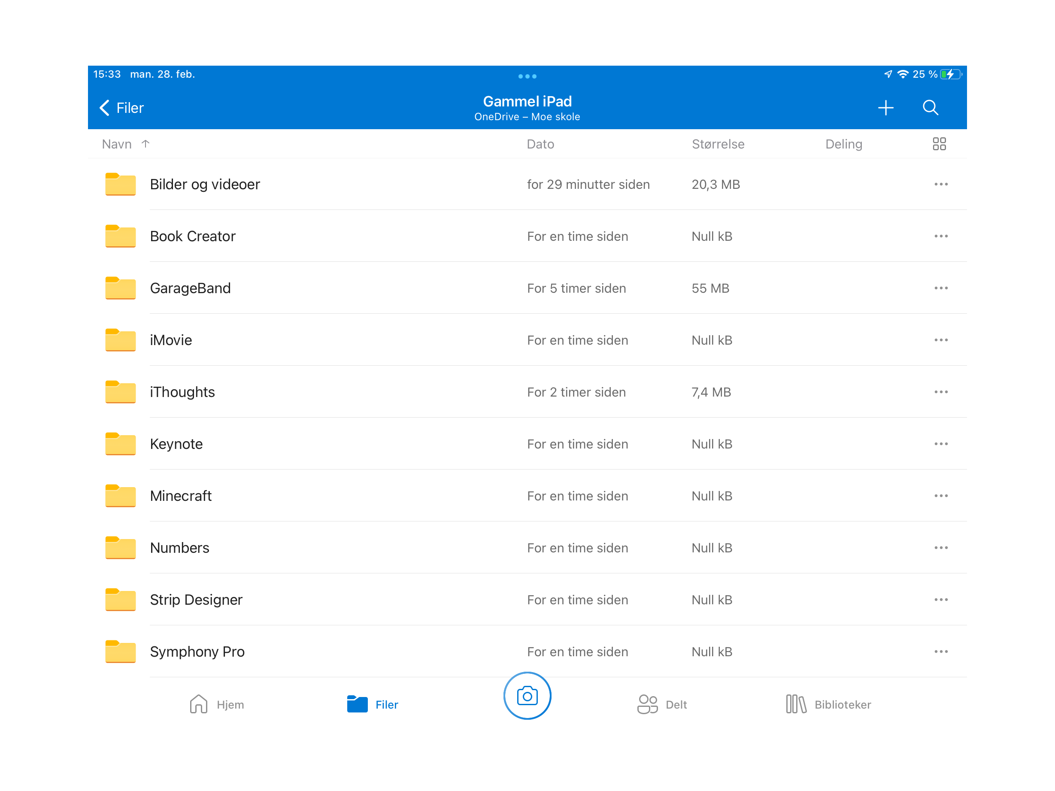Screen dimensions: 1055x791
Task: Switch to grid view layout icon
Action: [939, 144]
